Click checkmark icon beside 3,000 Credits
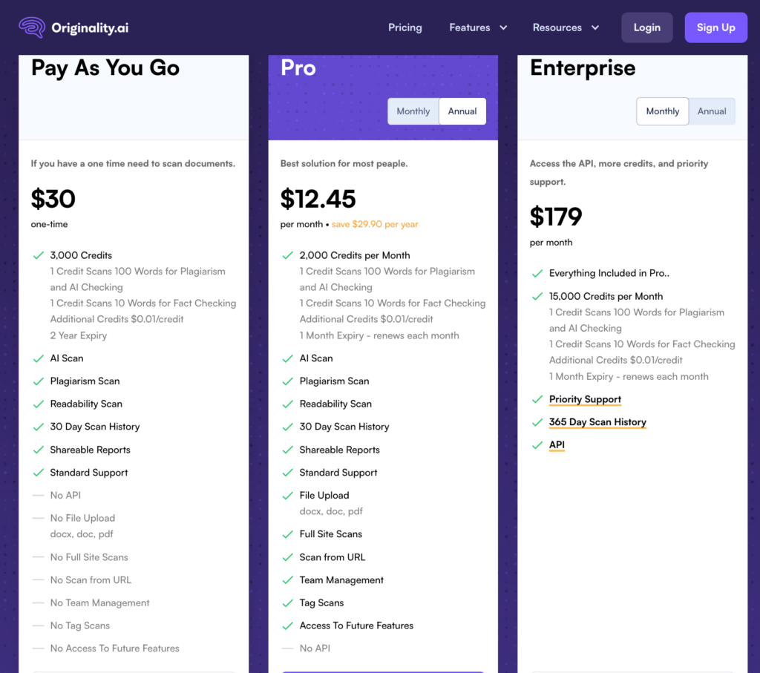 [x=39, y=255]
